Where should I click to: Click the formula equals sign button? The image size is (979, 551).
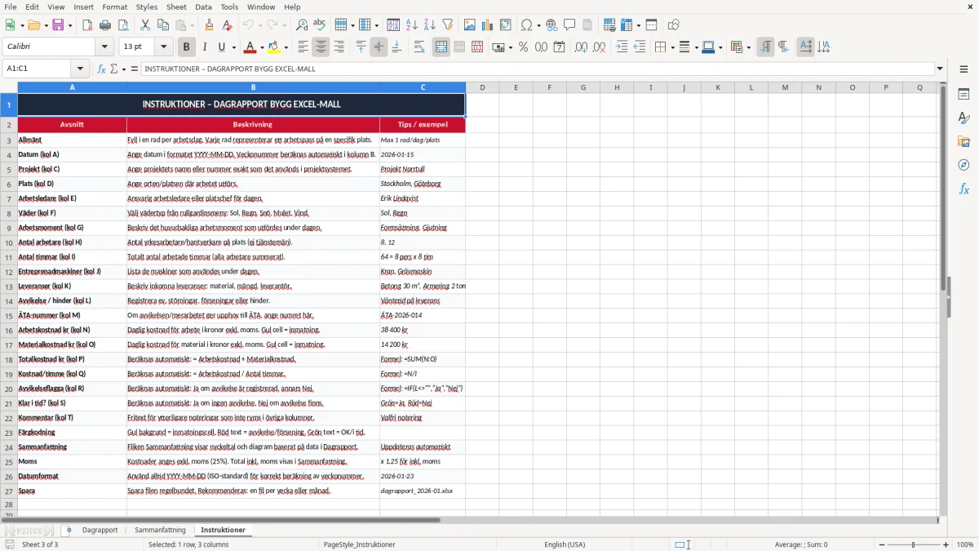click(135, 69)
